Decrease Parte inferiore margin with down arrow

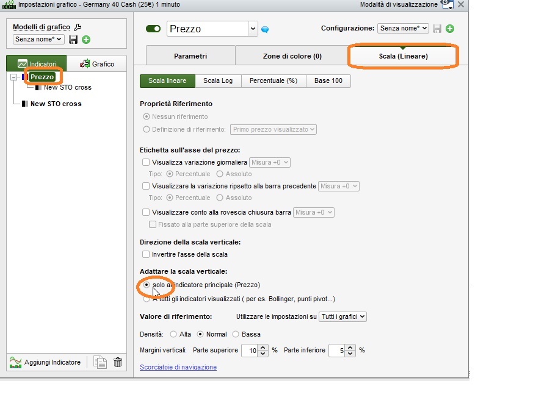(x=350, y=354)
